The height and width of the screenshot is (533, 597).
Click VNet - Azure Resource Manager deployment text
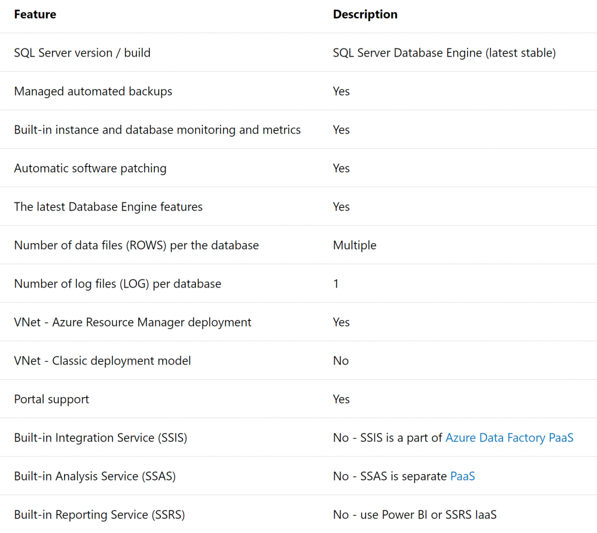[132, 322]
